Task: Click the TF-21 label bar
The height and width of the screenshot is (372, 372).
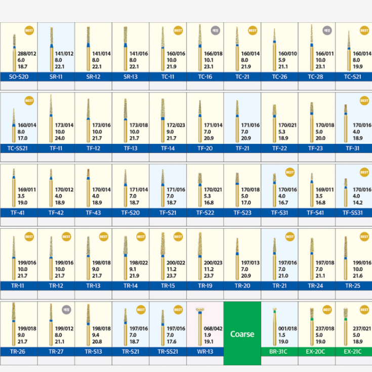Action: (242, 148)
